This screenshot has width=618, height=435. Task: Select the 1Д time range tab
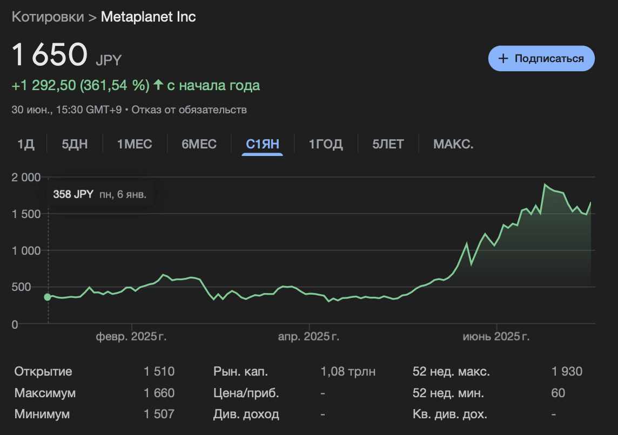(26, 144)
